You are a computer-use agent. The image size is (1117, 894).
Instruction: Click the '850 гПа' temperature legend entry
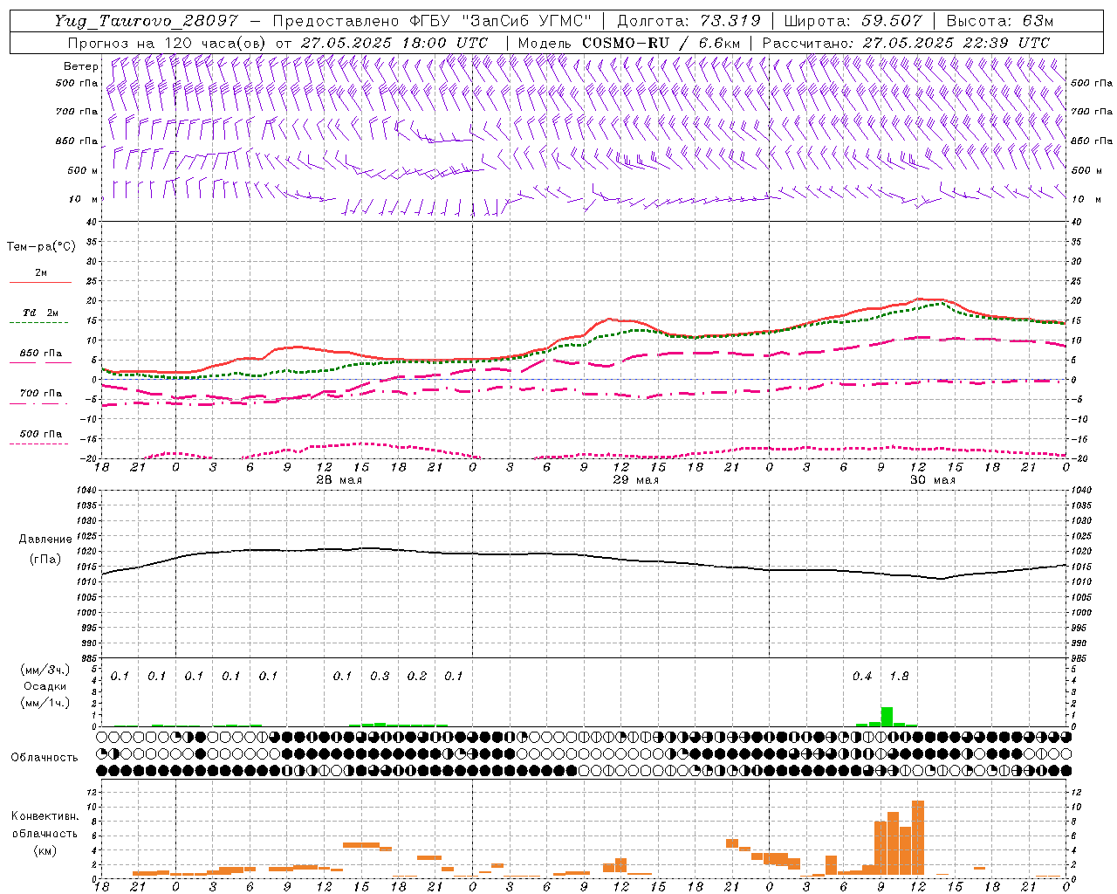click(x=41, y=354)
